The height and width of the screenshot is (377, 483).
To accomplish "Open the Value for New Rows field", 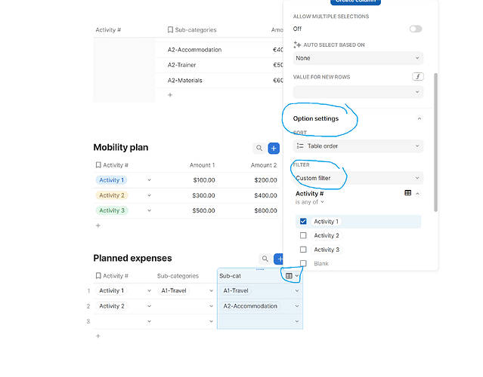I will coord(358,92).
